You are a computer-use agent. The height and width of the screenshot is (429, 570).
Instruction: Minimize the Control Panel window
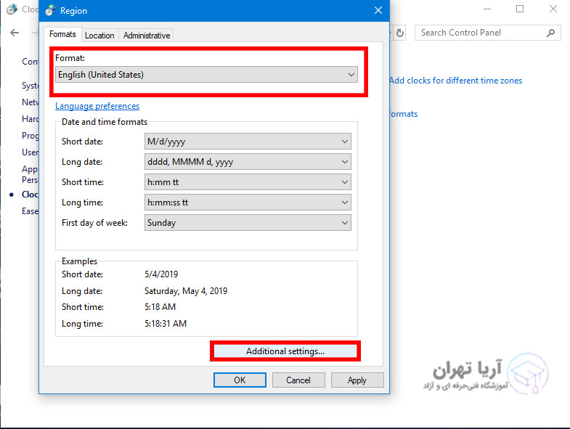pos(487,9)
